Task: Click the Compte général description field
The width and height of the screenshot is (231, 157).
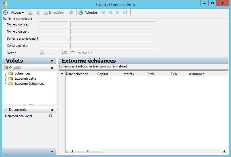Action: [113, 46]
